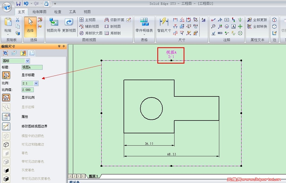This screenshot has width=286, height=183.
Task: Click the circle in the drawing view
Action: pos(151,108)
